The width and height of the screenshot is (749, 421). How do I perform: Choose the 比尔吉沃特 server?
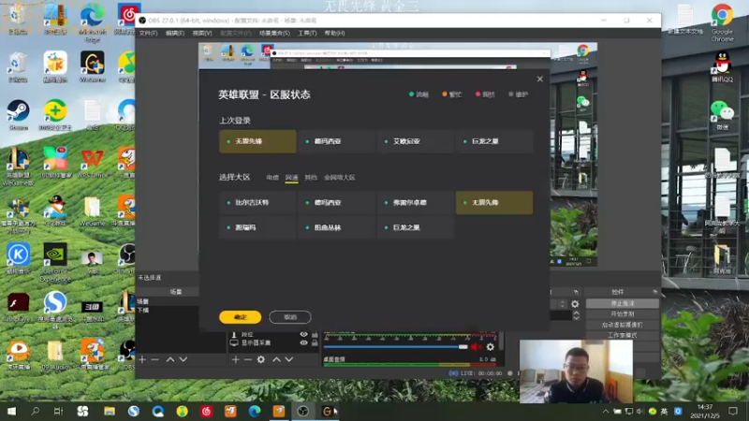[x=257, y=202]
